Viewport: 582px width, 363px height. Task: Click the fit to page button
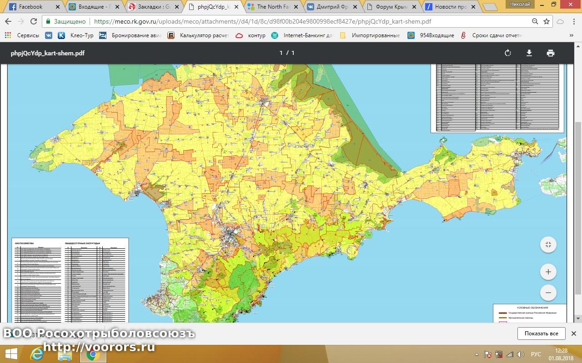[548, 245]
